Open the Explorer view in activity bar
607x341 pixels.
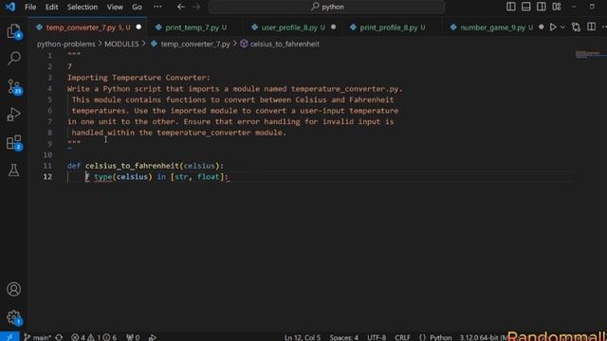pos(13,31)
